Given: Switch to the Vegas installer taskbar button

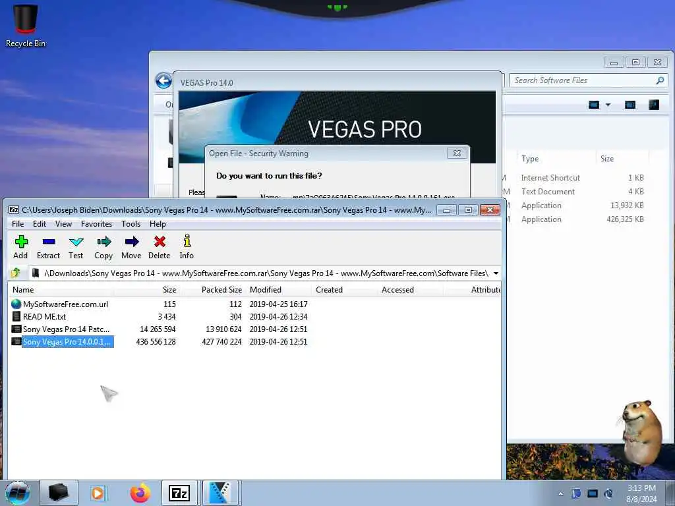Looking at the screenshot, I should pos(220,493).
